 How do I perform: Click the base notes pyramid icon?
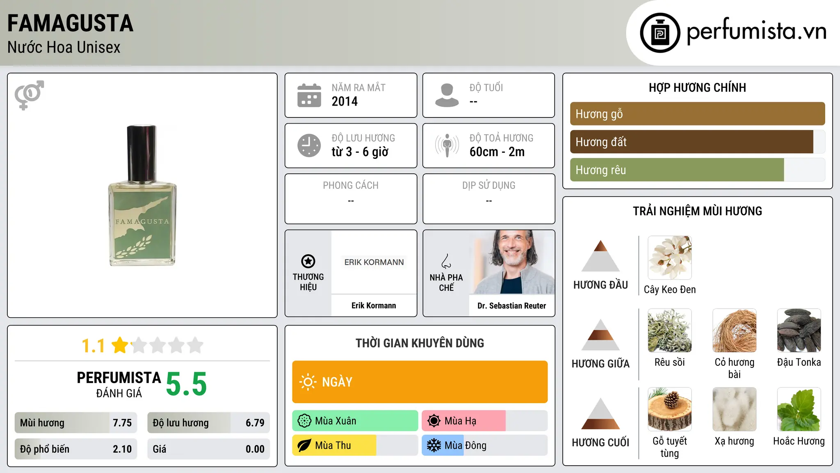click(x=600, y=413)
